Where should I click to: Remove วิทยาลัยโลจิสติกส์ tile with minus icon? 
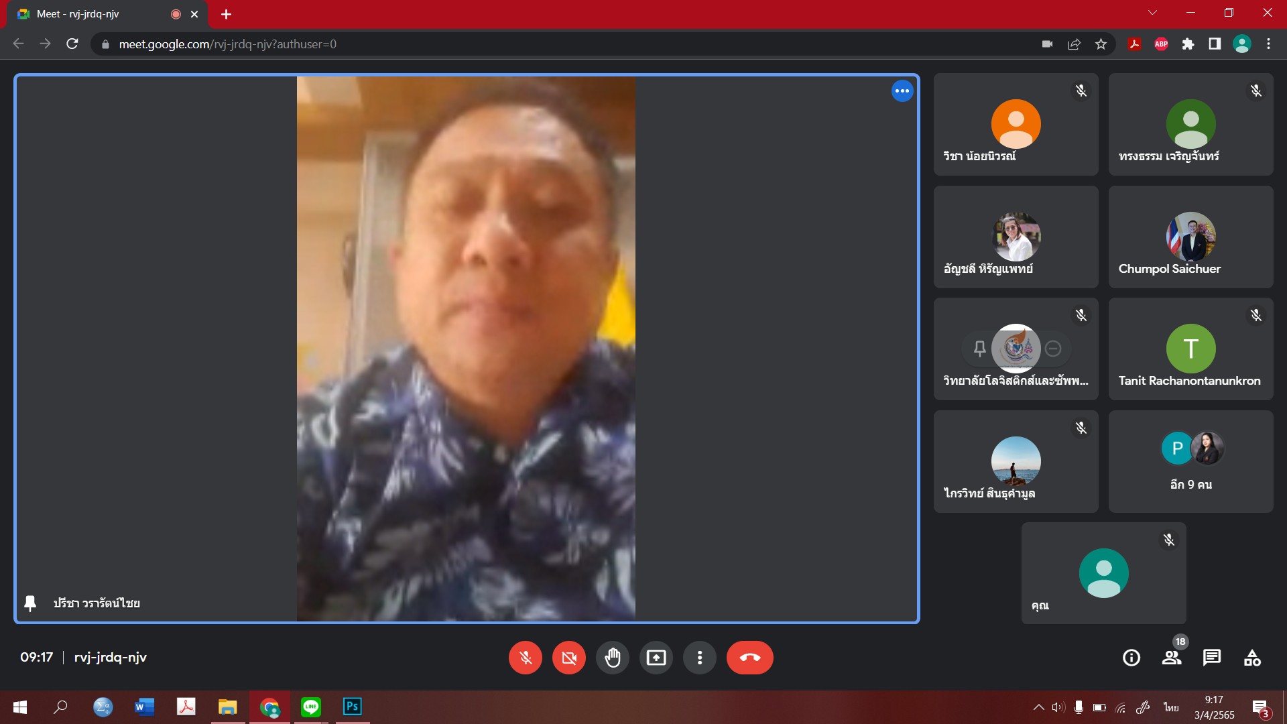[1053, 349]
